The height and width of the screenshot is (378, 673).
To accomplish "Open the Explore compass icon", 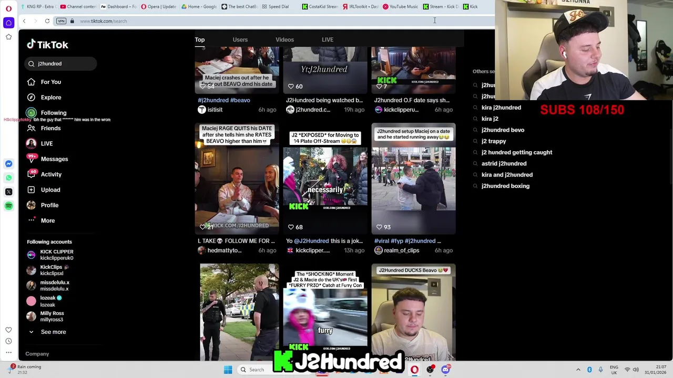I will [x=31, y=97].
